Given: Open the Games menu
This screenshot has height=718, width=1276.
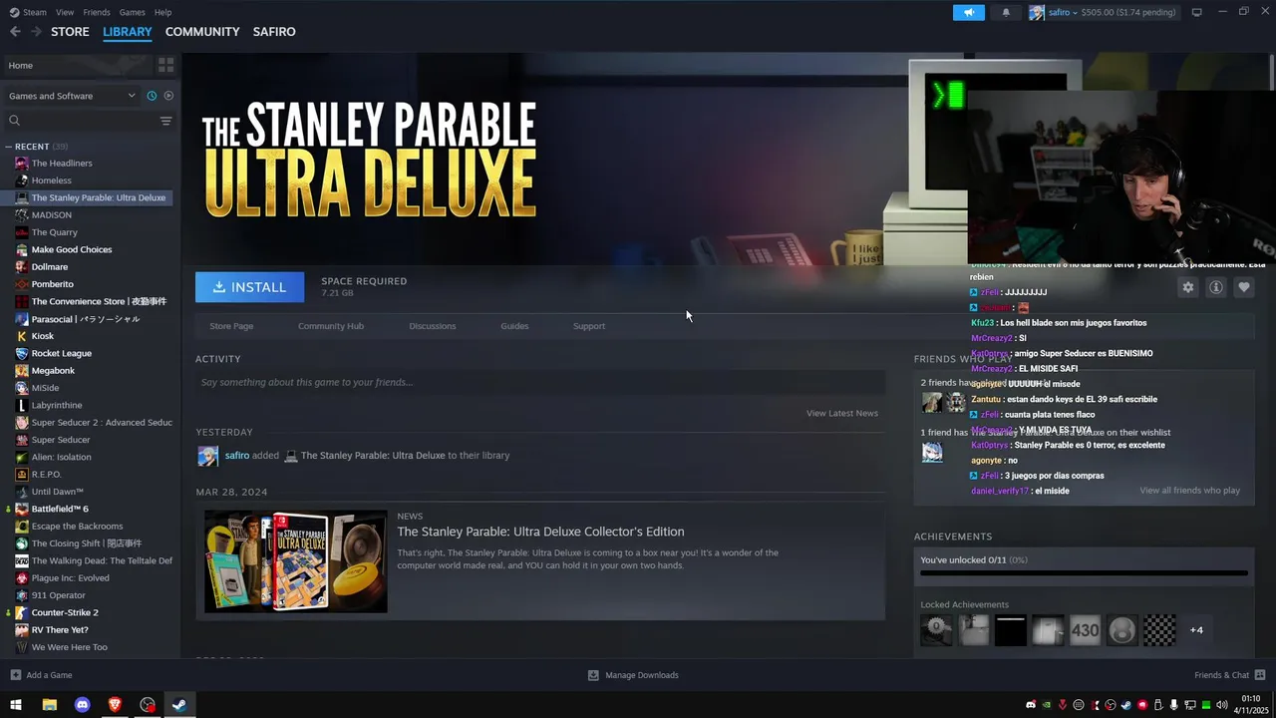Looking at the screenshot, I should [x=132, y=12].
